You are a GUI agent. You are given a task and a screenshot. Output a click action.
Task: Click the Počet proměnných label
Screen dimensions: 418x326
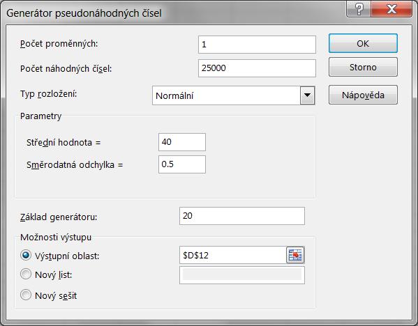pos(59,44)
